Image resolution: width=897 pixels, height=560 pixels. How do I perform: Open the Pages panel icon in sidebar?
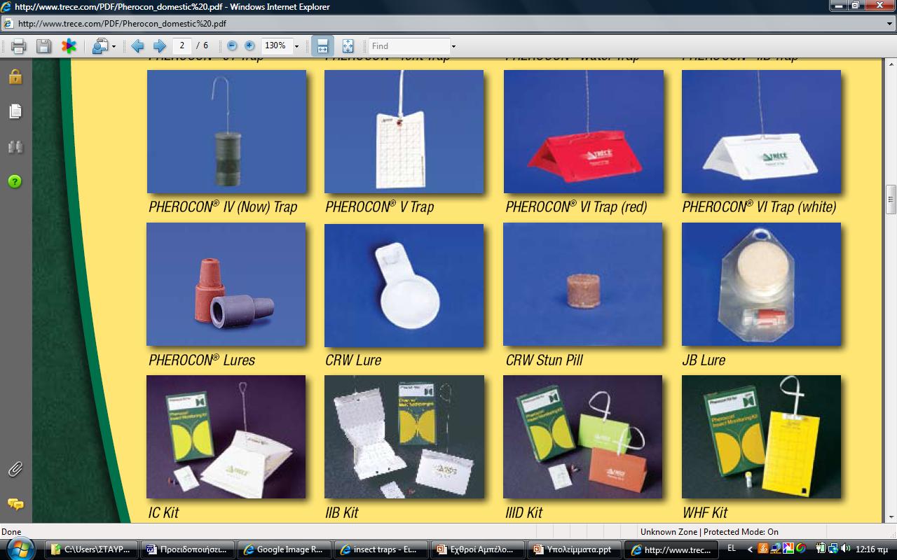click(15, 111)
